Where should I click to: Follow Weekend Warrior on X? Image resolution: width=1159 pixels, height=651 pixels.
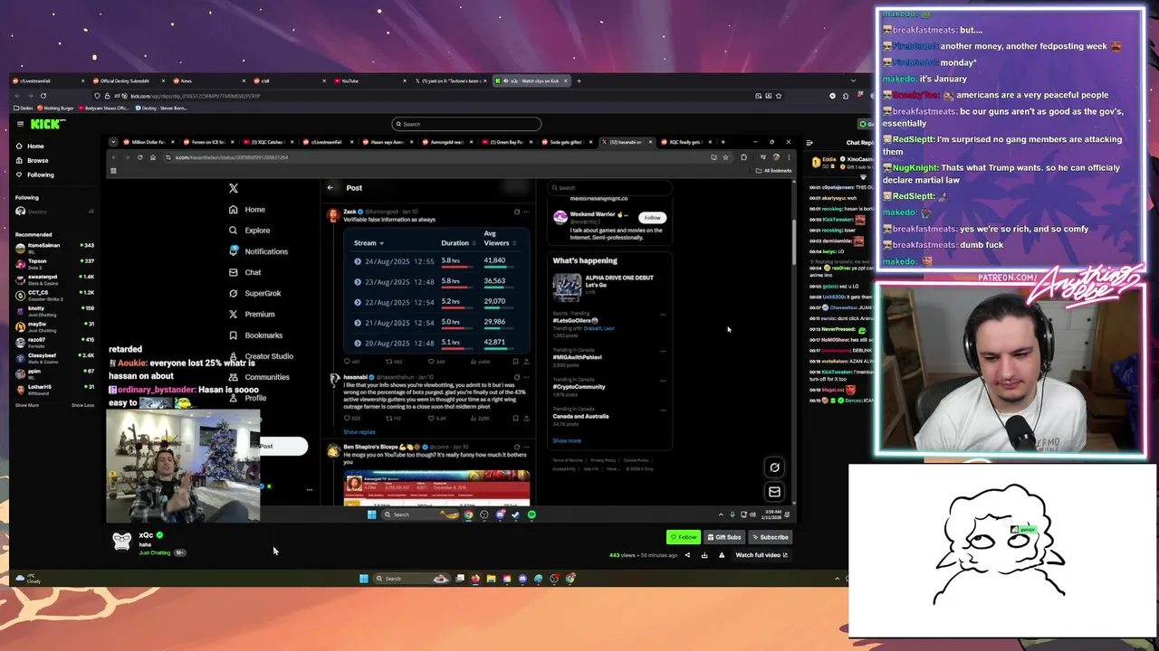[x=652, y=217]
